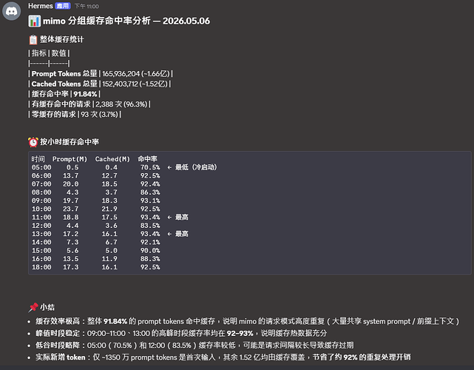The image size is (474, 370).
Task: Select the 应用 app badge next to Hermes
Action: click(63, 6)
